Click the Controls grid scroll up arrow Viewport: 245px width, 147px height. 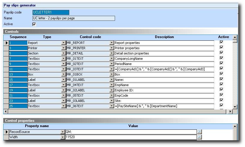[x=235, y=37]
